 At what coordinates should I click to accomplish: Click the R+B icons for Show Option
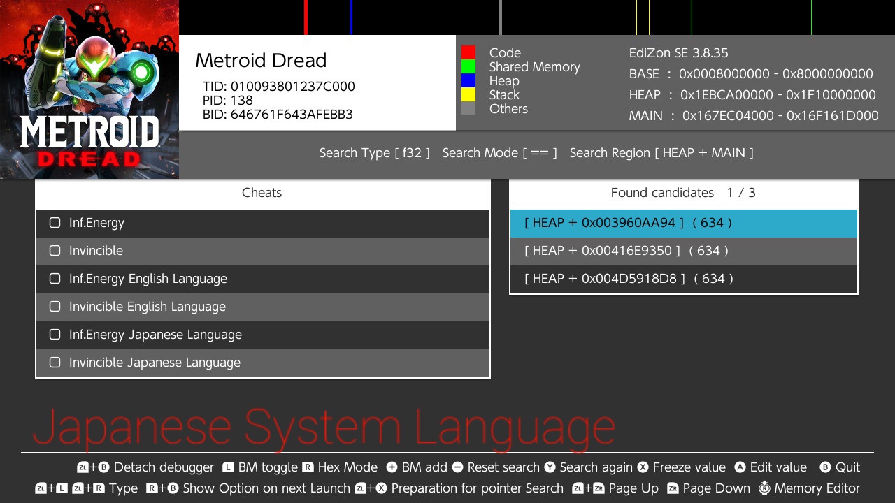click(x=162, y=488)
